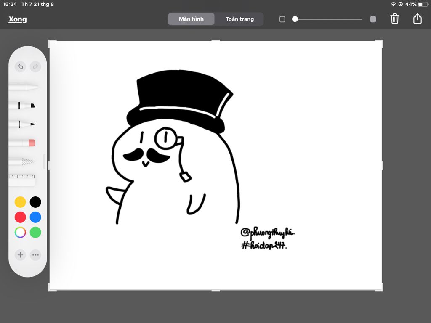
Task: Choose the green color swatch
Action: tap(35, 232)
